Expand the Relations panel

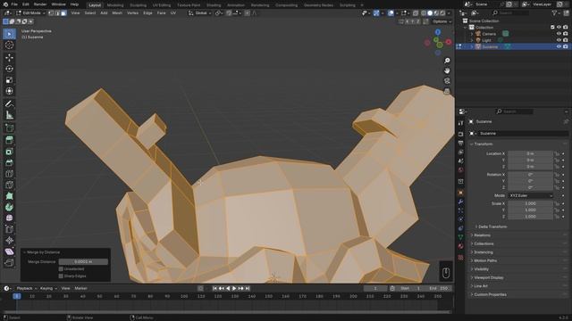click(483, 235)
